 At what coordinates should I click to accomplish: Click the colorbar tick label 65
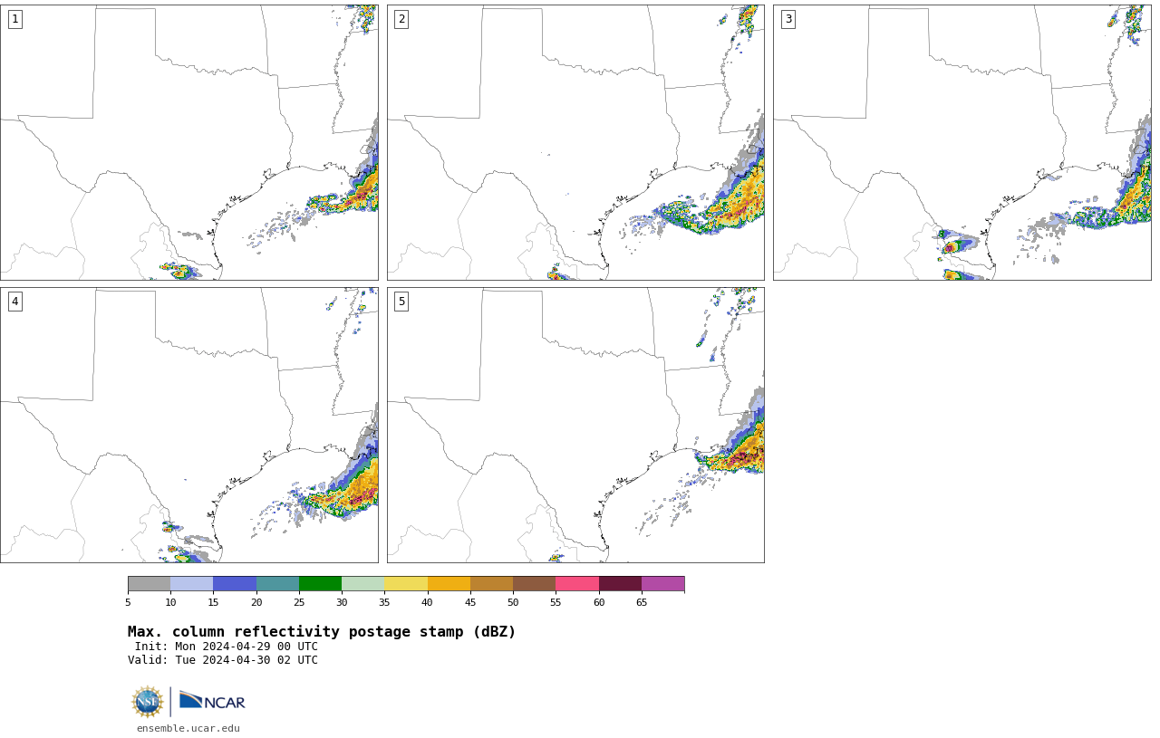[642, 602]
